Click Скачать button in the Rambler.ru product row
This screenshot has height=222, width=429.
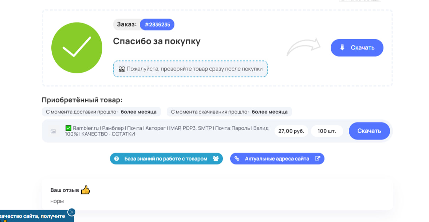369,131
